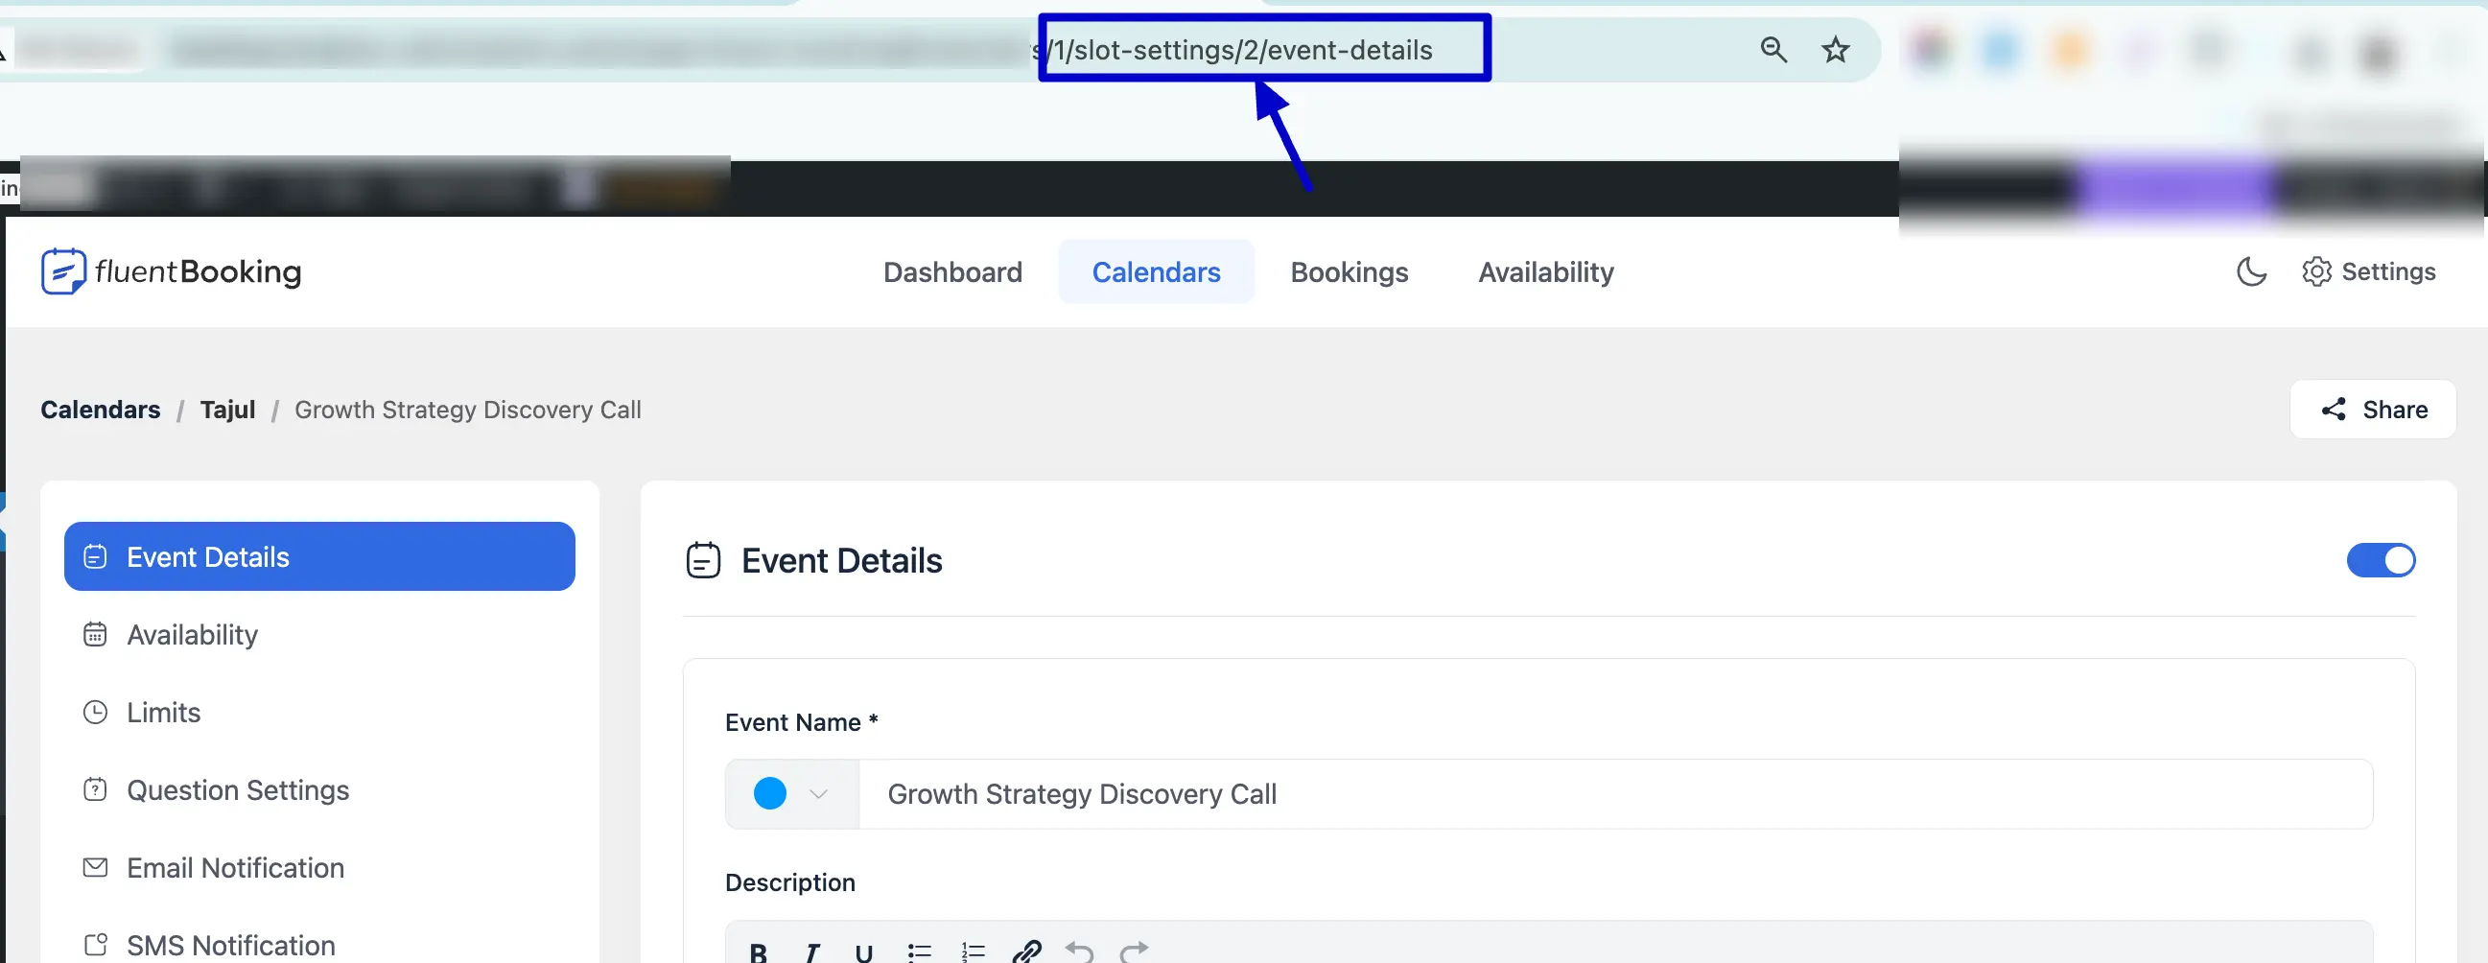Click the Growth Strategy Discovery Call breadcrumb text
The height and width of the screenshot is (963, 2488).
click(467, 410)
